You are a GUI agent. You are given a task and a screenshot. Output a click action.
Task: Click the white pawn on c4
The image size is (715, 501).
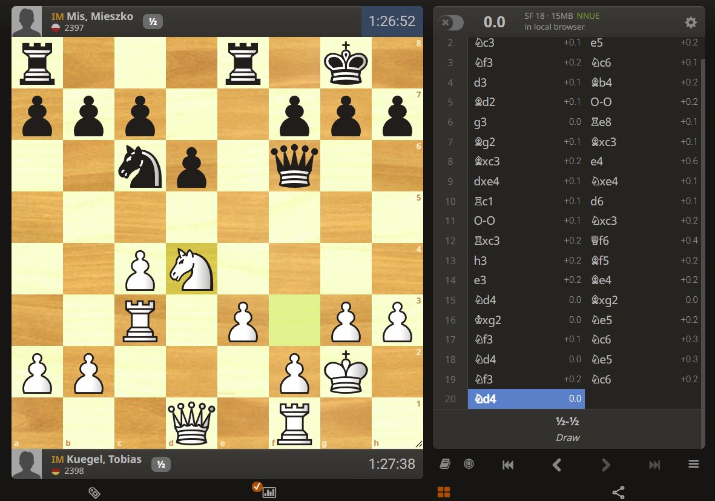[x=140, y=269]
